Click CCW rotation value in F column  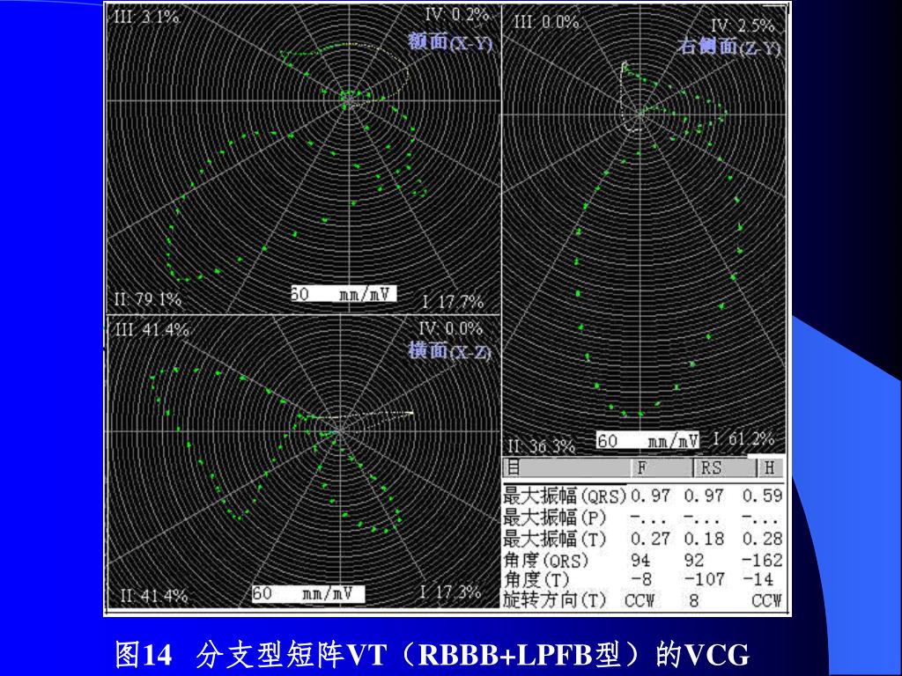(640, 600)
